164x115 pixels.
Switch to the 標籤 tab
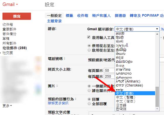69,16
